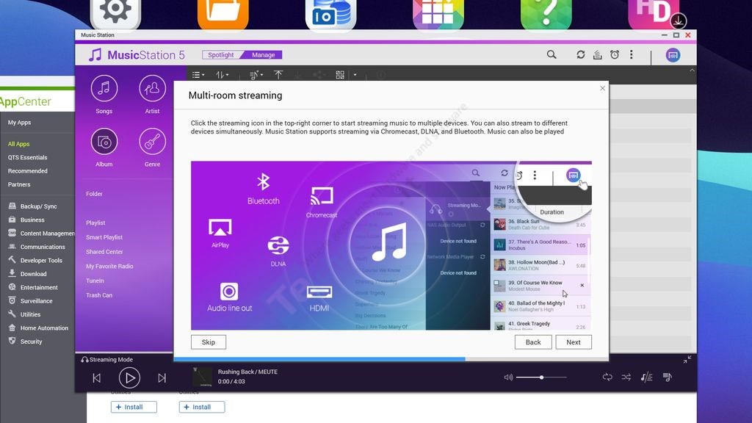Image resolution: width=752 pixels, height=423 pixels.
Task: Click the upload arrow icon in the toolbar
Action: (x=278, y=75)
